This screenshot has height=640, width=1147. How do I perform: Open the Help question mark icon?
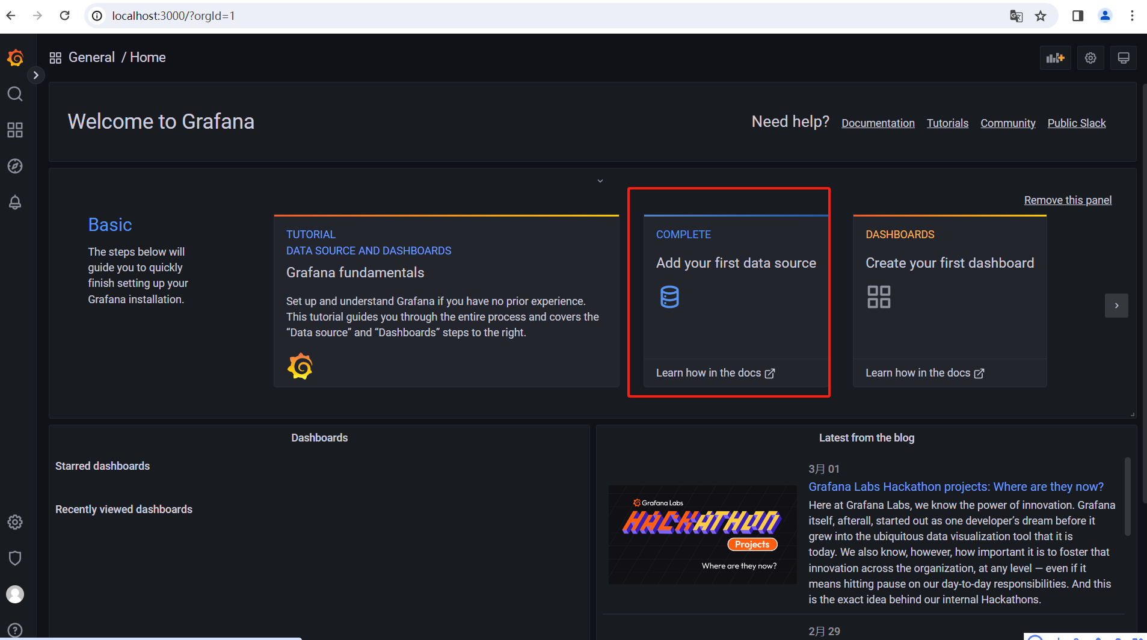click(x=15, y=630)
